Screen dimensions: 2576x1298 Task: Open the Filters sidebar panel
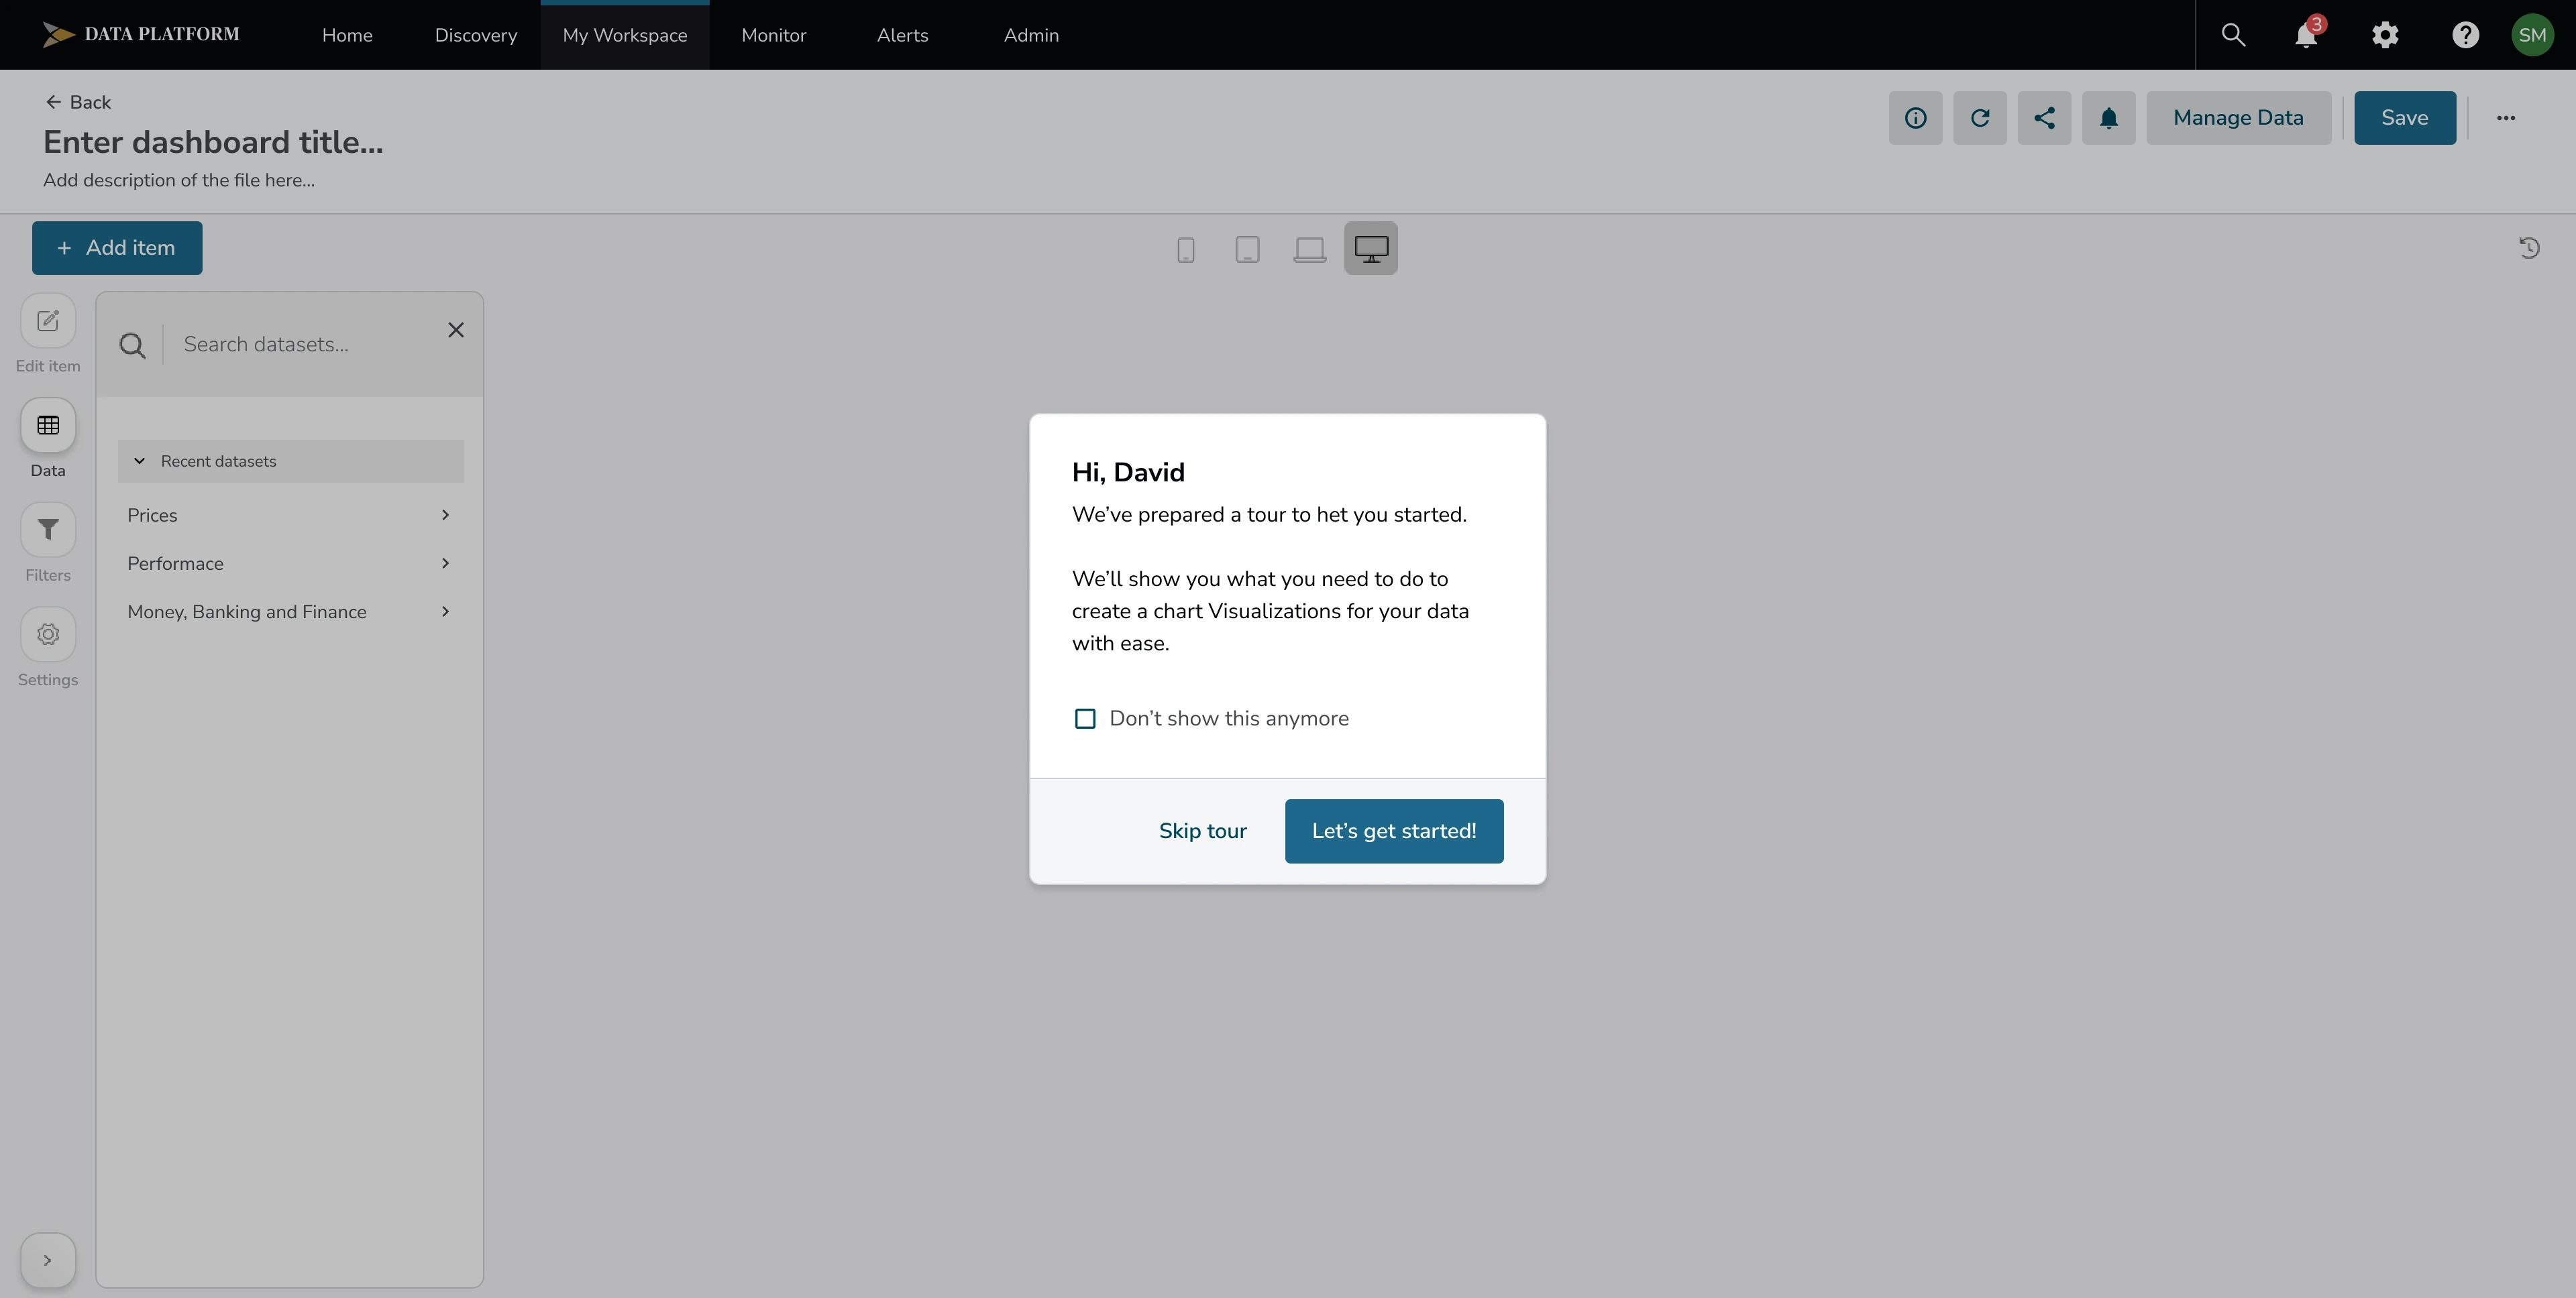48,530
